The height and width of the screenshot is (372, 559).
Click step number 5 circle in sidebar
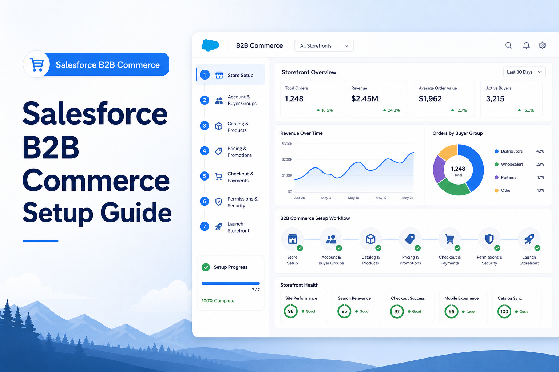(205, 176)
